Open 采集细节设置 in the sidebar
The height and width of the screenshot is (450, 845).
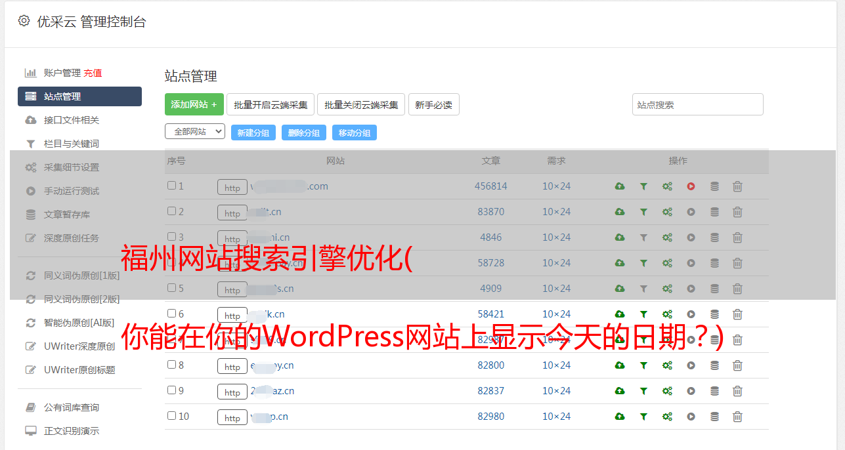(72, 167)
